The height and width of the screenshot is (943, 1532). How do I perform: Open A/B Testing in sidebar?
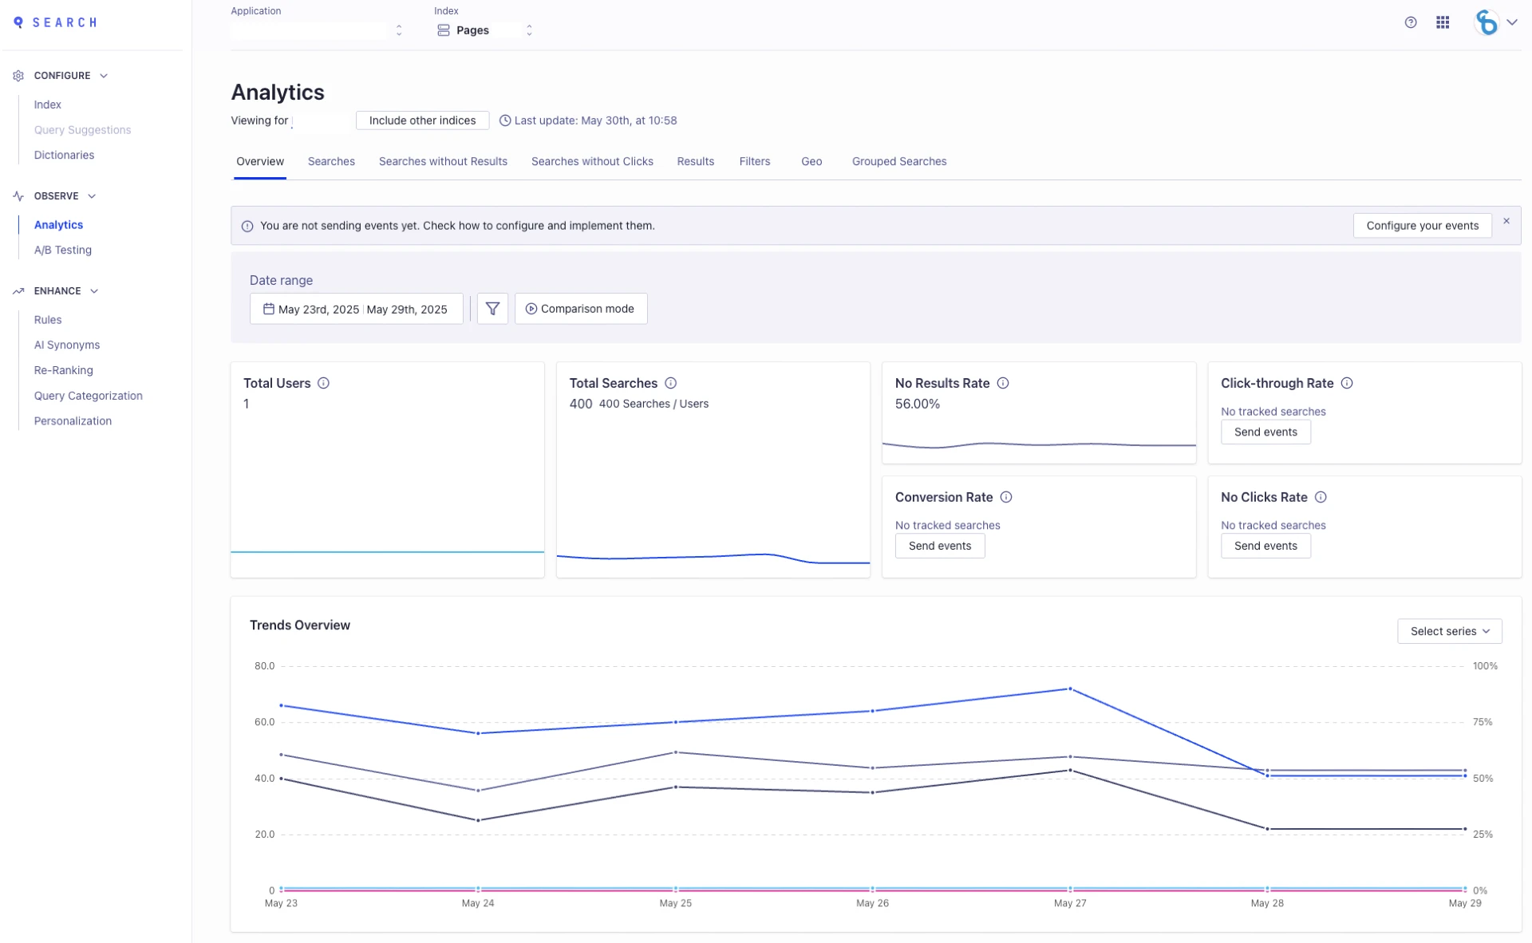click(62, 250)
